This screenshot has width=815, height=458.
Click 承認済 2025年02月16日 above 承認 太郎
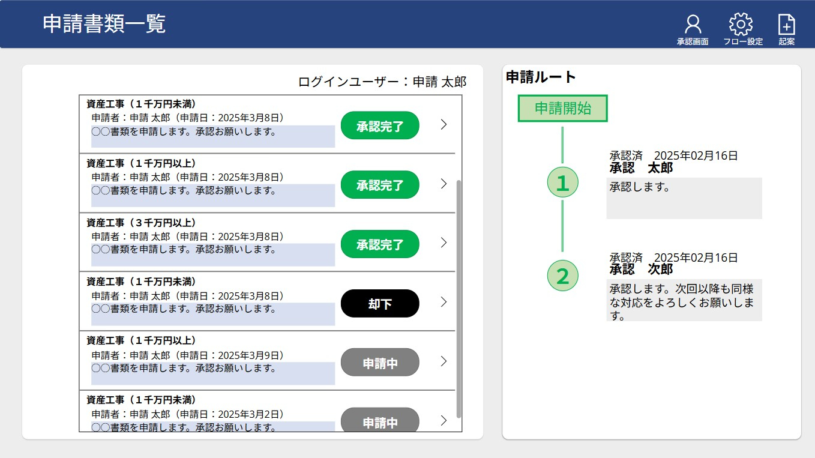pos(673,155)
